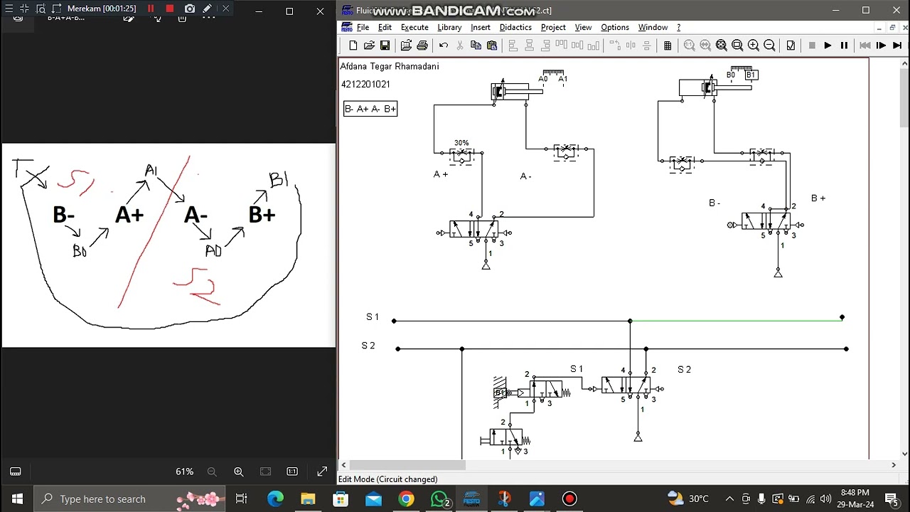
Task: Create a new circuit file
Action: [x=353, y=46]
